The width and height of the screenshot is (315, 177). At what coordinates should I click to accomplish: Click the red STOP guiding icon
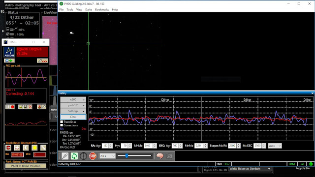click(93, 156)
